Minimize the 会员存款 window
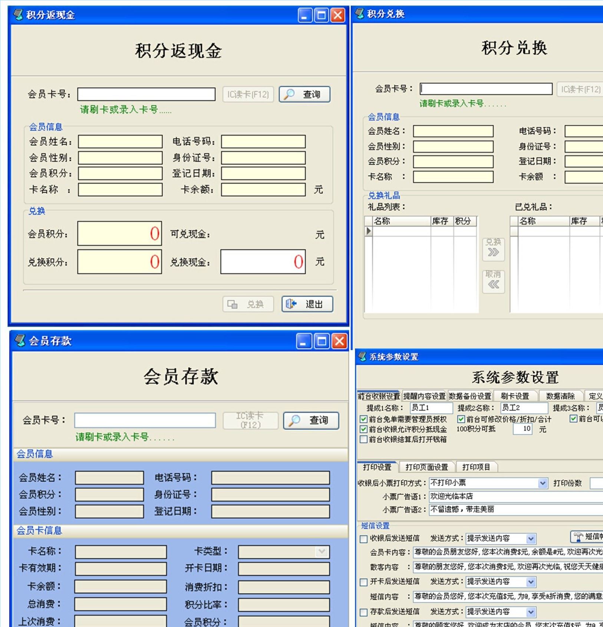Screen dimensions: 603x627 pyautogui.click(x=304, y=341)
